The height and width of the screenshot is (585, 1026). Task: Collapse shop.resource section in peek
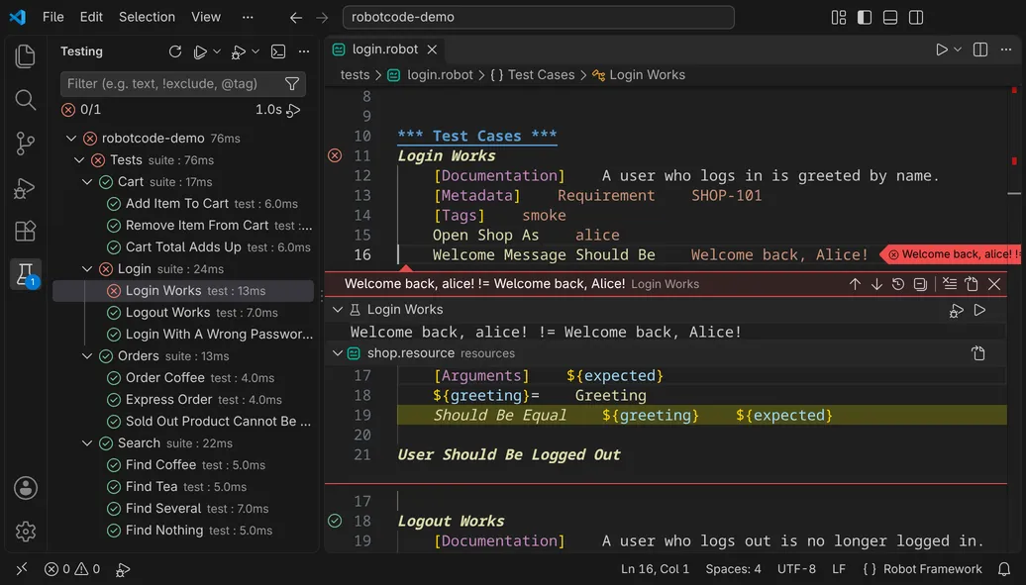coord(338,353)
